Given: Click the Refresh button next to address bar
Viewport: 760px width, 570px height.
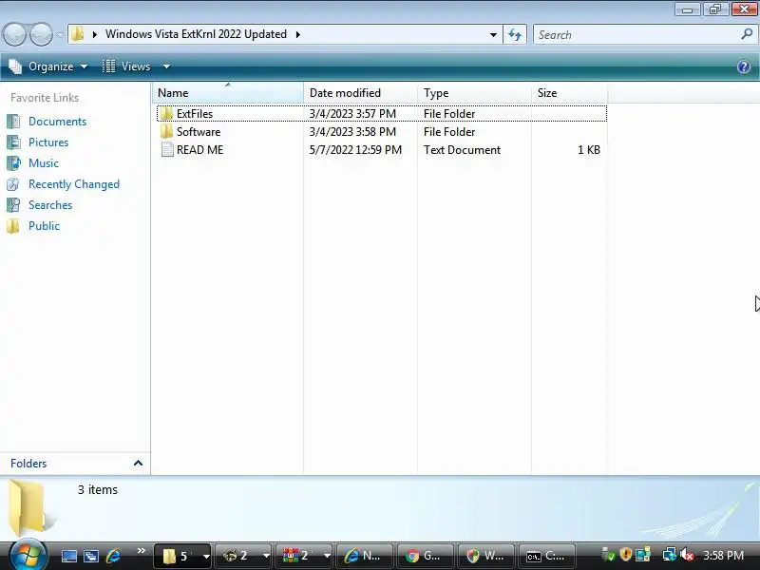Looking at the screenshot, I should (x=515, y=34).
